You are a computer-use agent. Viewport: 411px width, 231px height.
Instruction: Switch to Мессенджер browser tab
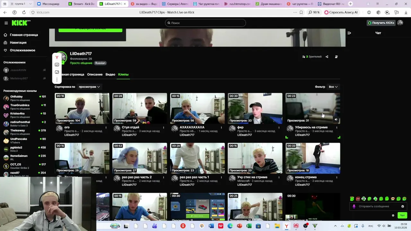tap(49, 4)
